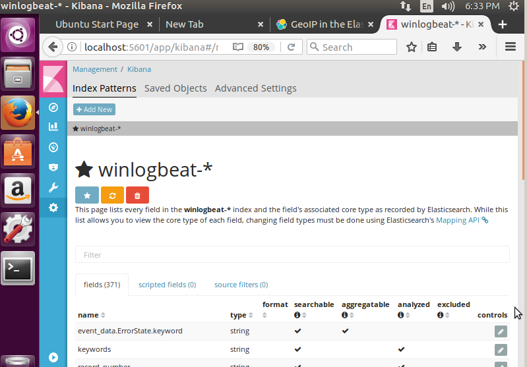Show info for aggregatable column

(x=344, y=315)
